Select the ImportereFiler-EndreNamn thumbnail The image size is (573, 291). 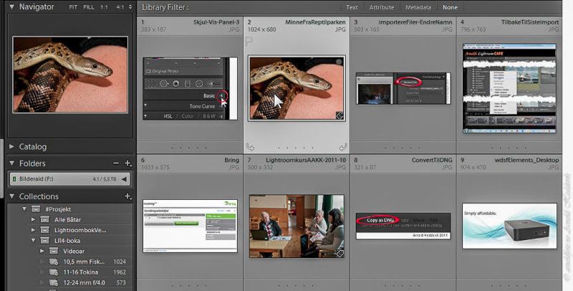click(x=403, y=88)
